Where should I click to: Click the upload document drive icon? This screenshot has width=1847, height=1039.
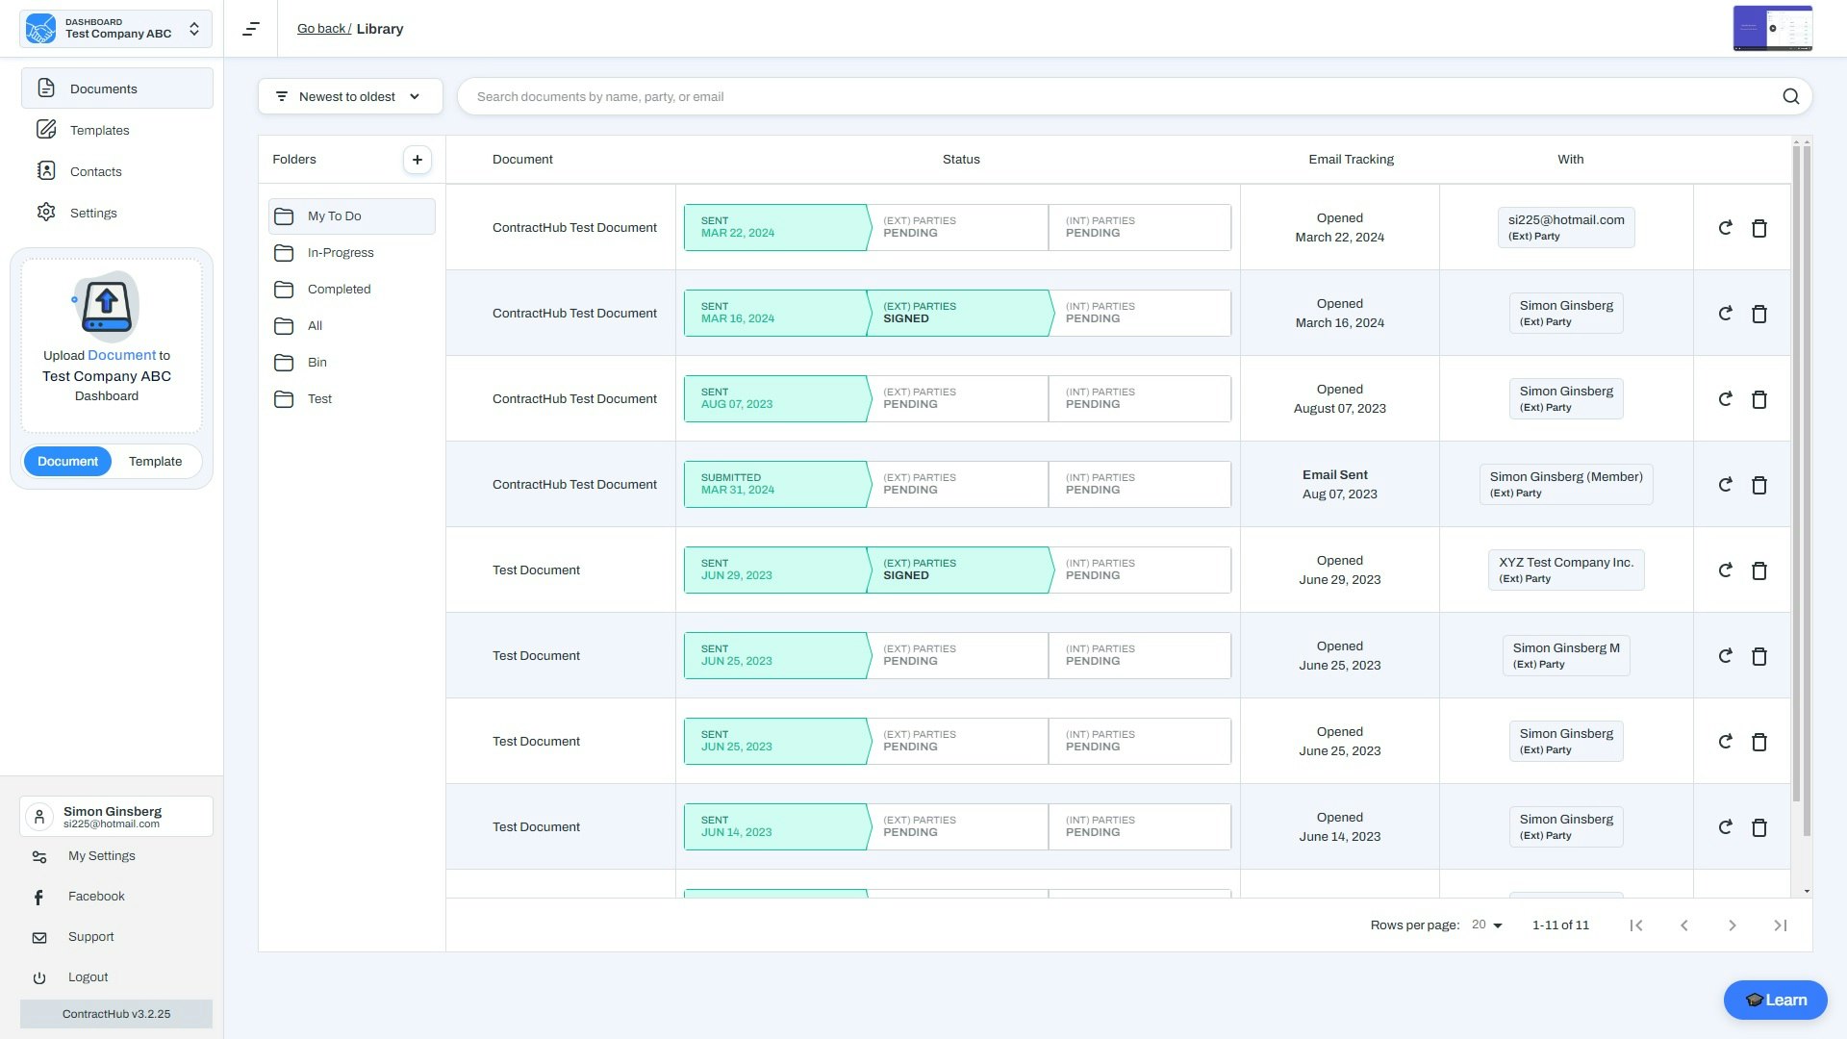coord(106,305)
